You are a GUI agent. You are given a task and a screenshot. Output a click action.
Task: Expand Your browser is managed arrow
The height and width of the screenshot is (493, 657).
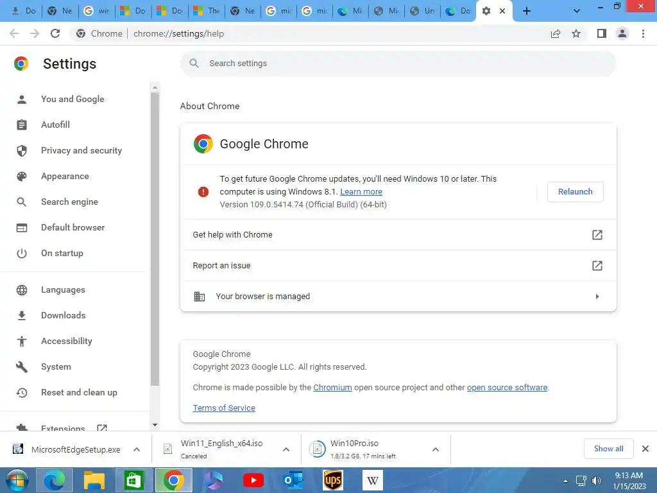coord(597,297)
